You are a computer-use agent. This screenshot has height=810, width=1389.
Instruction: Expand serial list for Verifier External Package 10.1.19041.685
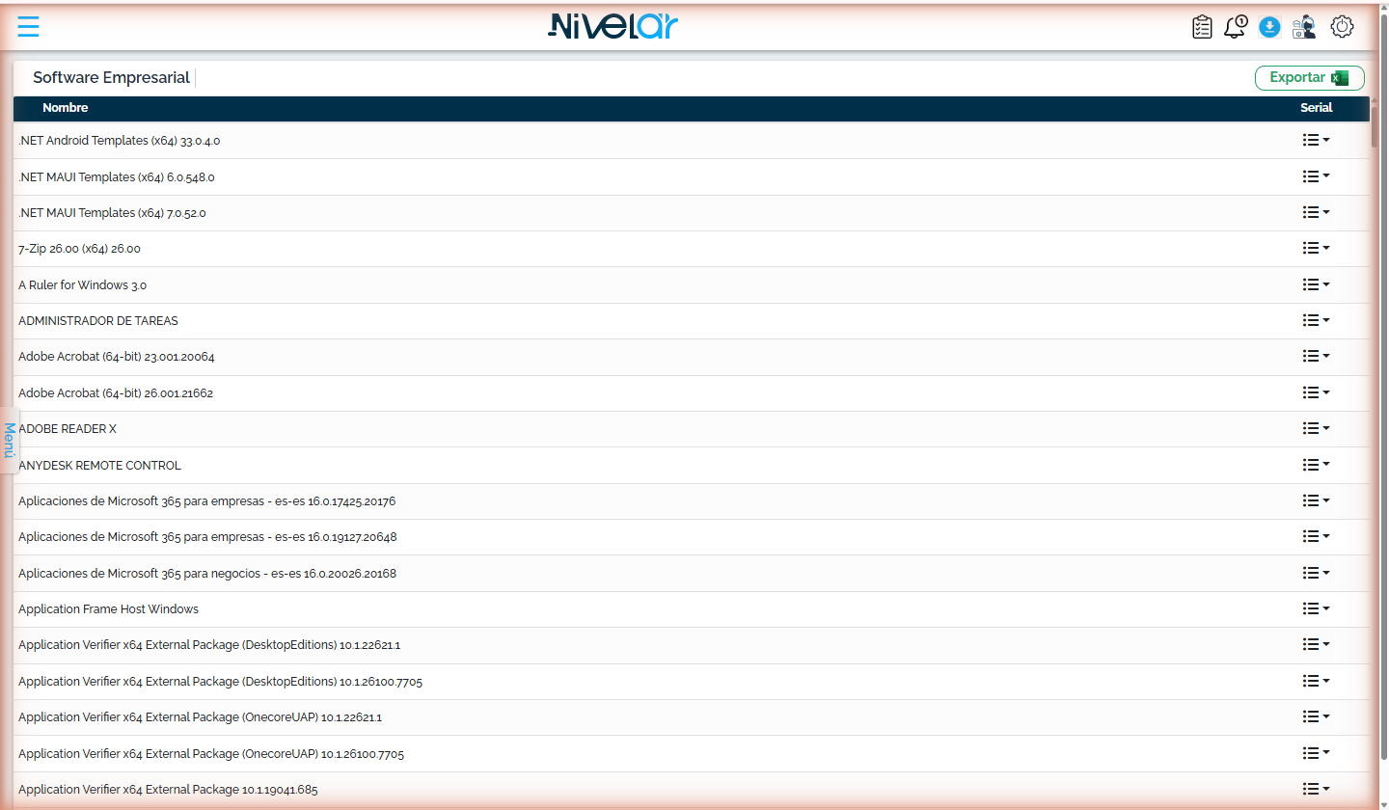[1316, 789]
